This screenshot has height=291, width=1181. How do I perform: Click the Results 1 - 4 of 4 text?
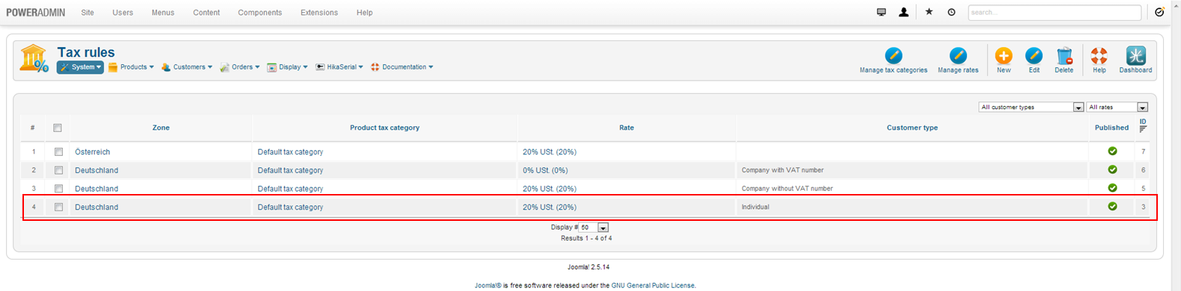[x=586, y=239]
